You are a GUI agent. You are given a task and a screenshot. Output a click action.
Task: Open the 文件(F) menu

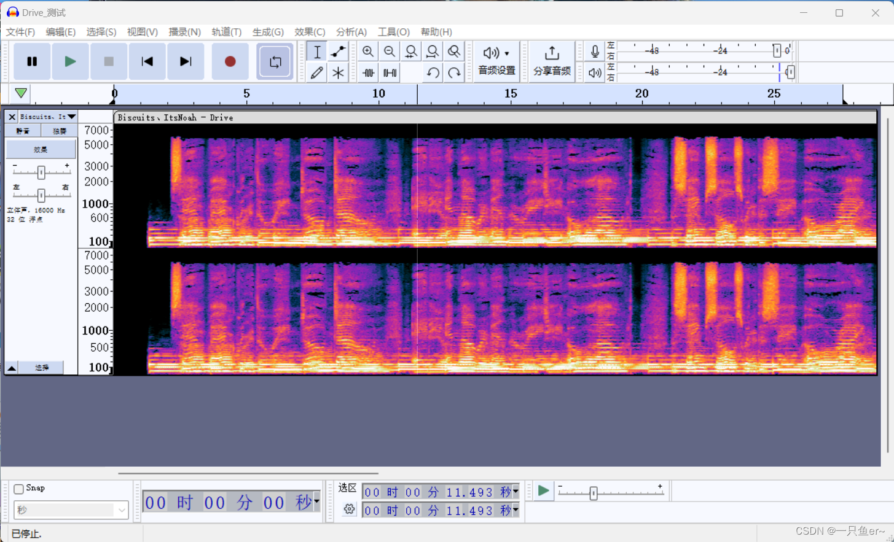pyautogui.click(x=20, y=32)
